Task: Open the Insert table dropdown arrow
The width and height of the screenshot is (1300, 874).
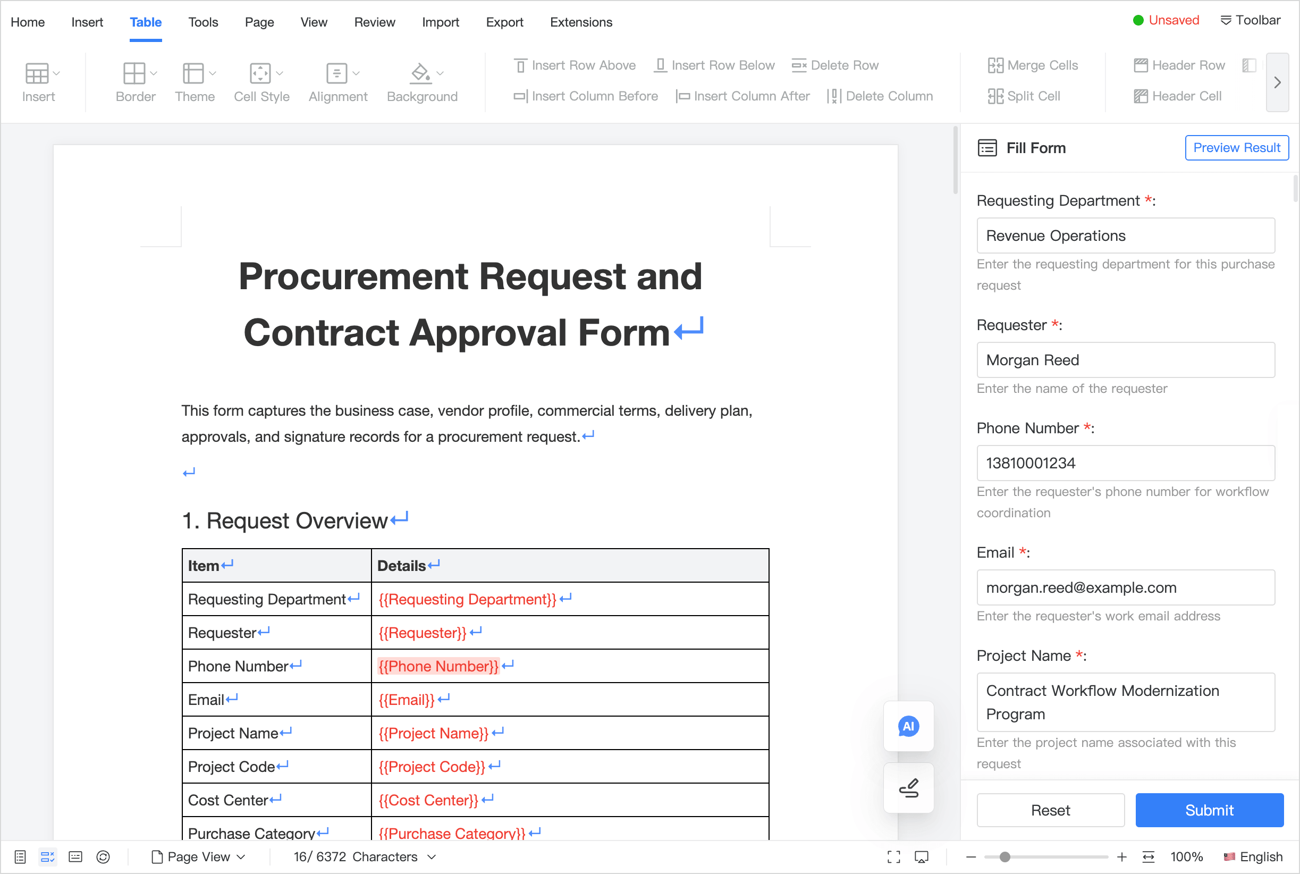Action: tap(56, 73)
